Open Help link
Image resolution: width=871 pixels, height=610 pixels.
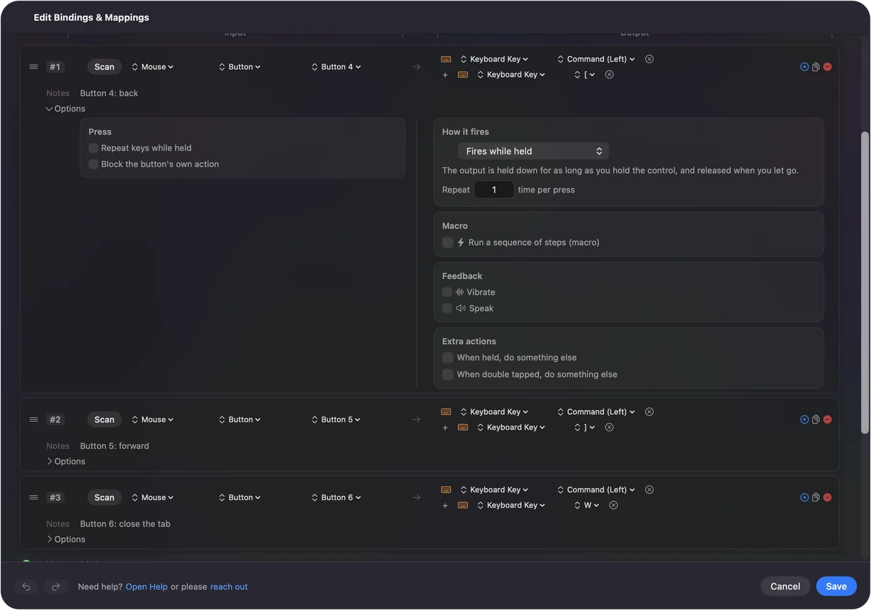(147, 587)
